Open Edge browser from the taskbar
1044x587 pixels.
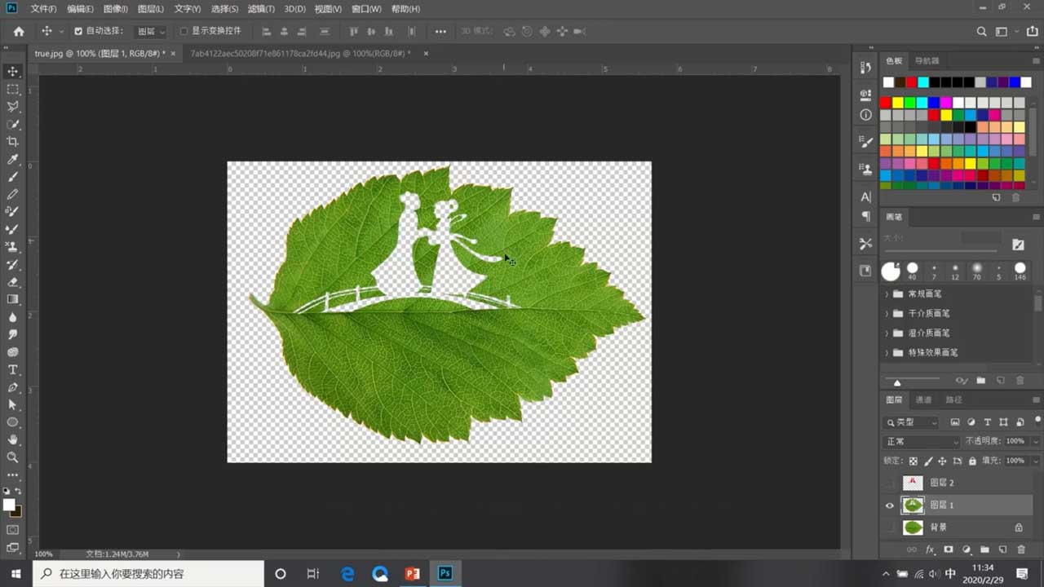(347, 574)
